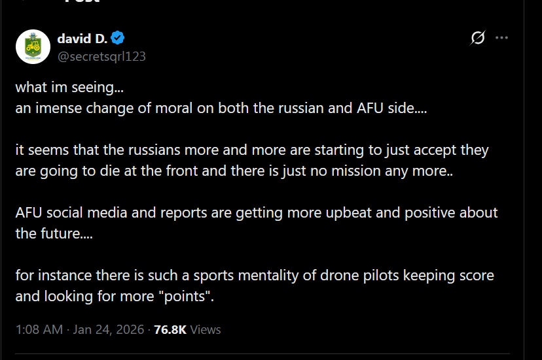Click the line "are going to die at the front"

coord(228,171)
